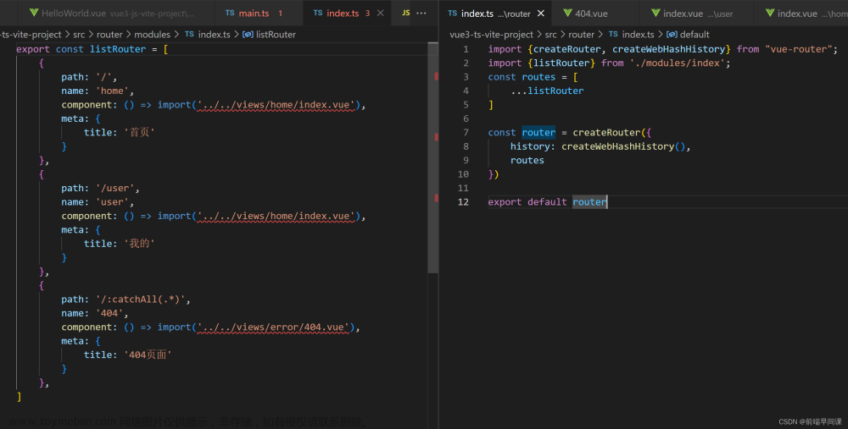
Task: Click line number 12 in right editor
Action: pos(463,202)
